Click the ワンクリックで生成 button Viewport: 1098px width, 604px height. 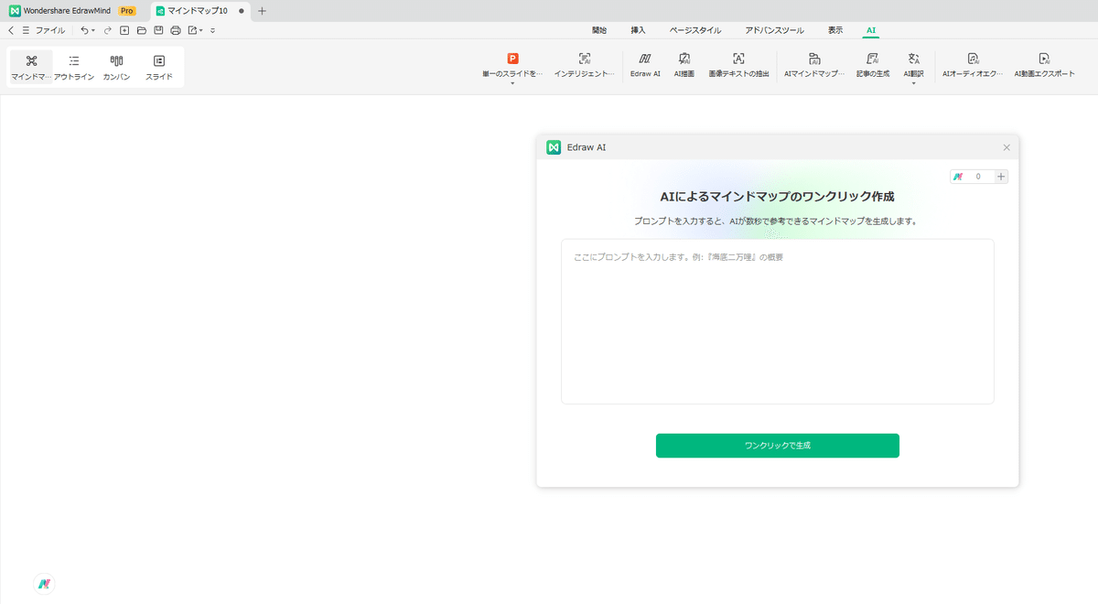(x=778, y=446)
